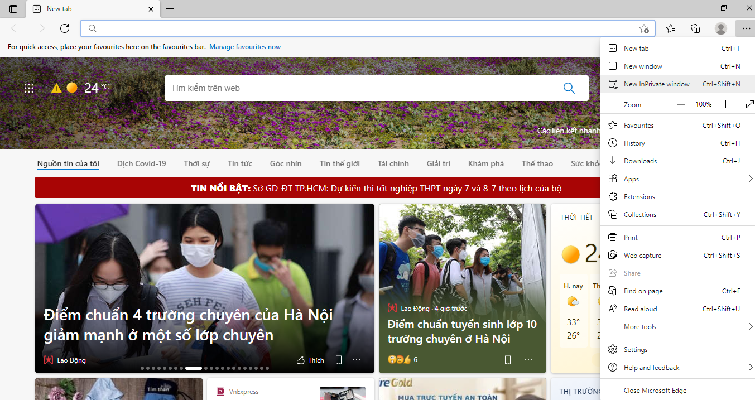Add this page to favourites icon

tap(644, 28)
